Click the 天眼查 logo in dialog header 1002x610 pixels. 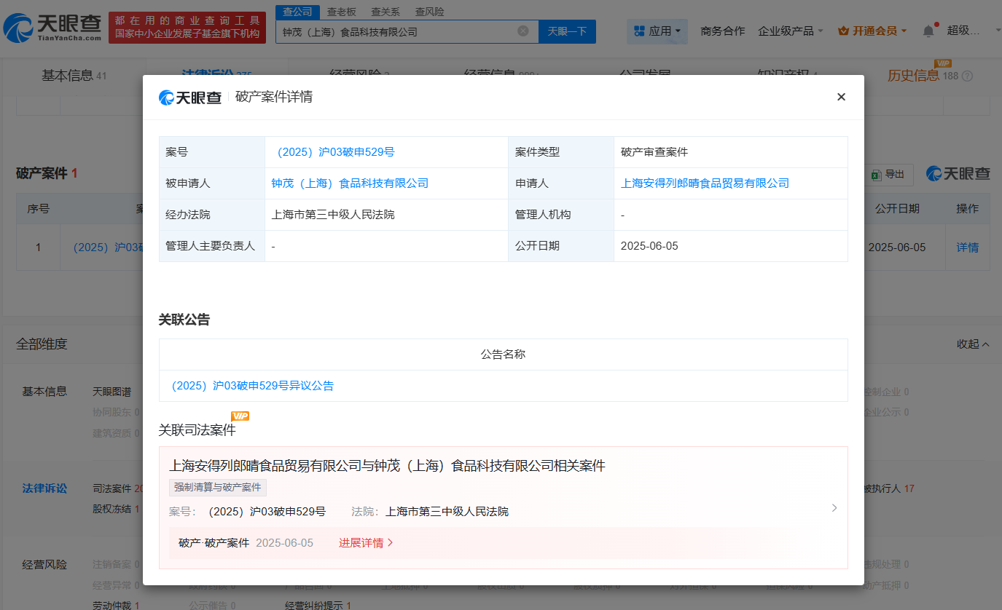click(190, 98)
